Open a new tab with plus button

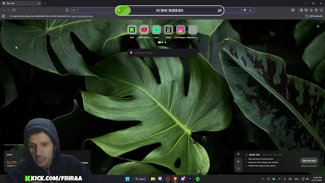(x=45, y=3)
